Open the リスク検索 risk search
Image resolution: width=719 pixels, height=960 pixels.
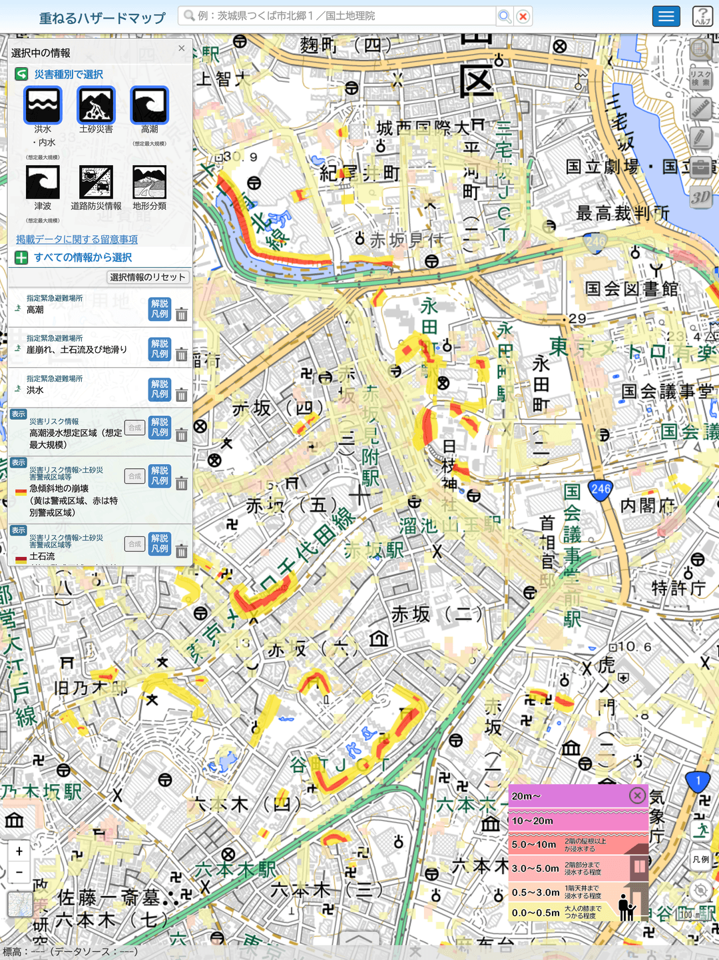click(x=700, y=79)
